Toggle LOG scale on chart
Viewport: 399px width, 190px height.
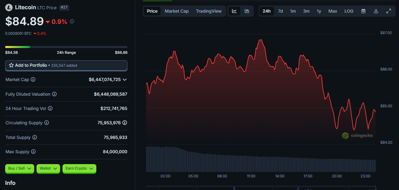click(349, 11)
